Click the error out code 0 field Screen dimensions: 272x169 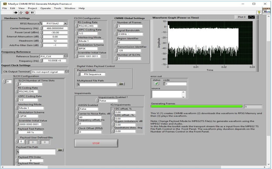tap(176, 84)
